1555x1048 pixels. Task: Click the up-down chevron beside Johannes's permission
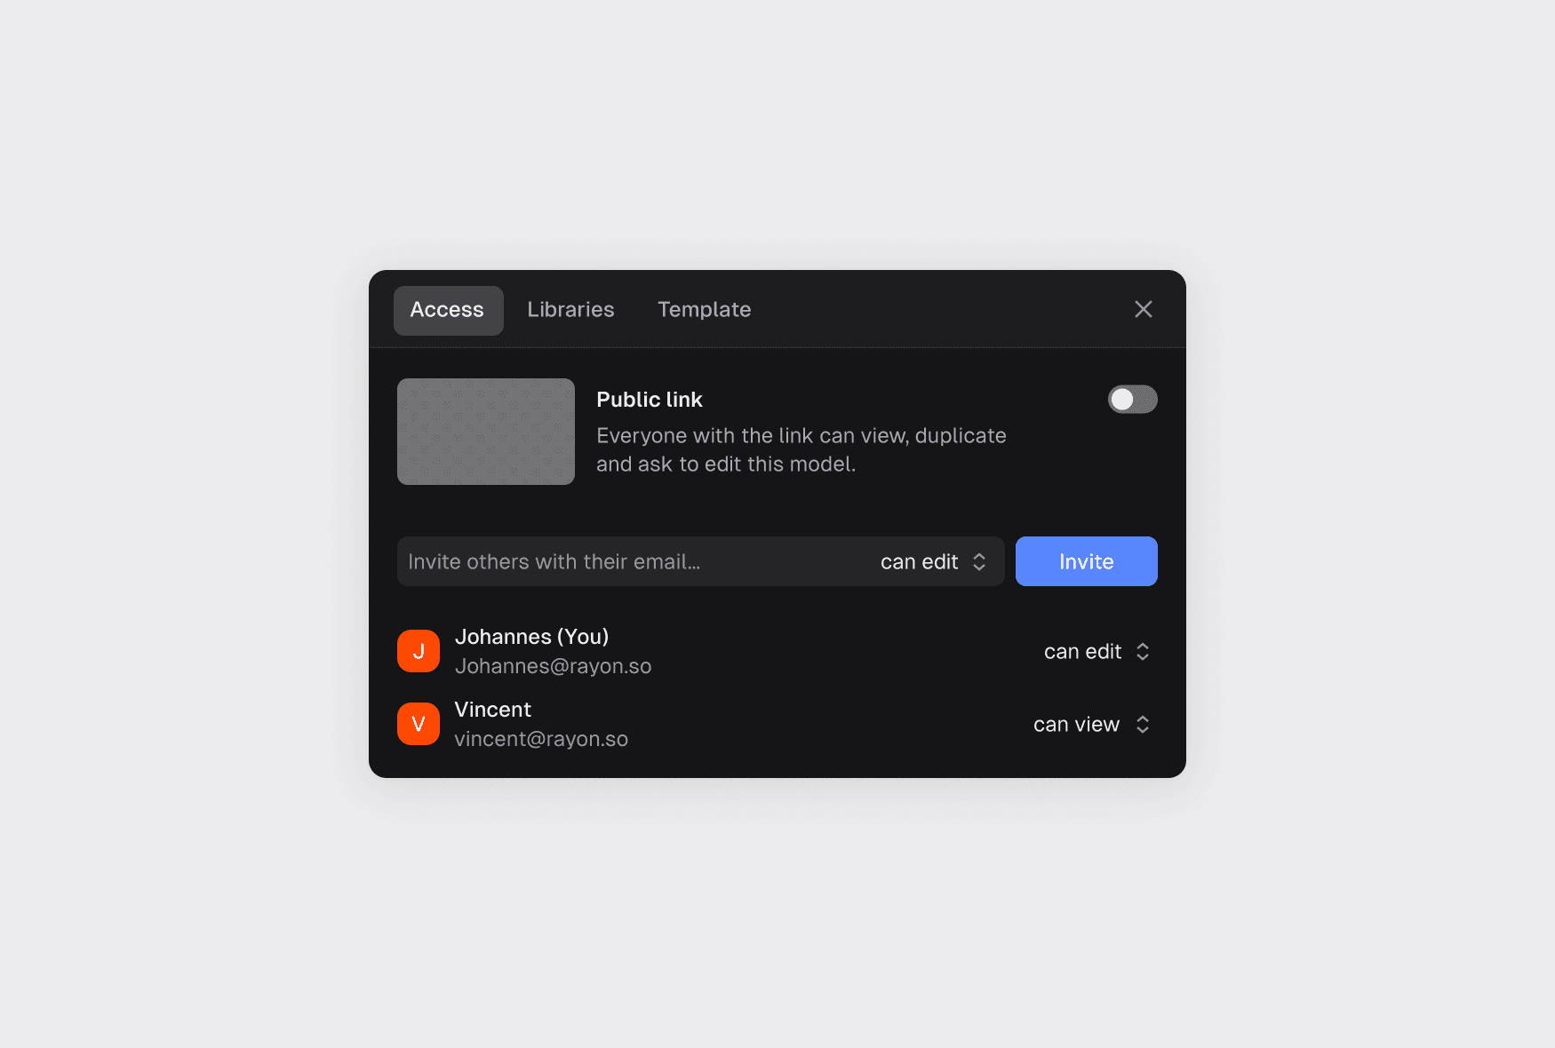1143,651
